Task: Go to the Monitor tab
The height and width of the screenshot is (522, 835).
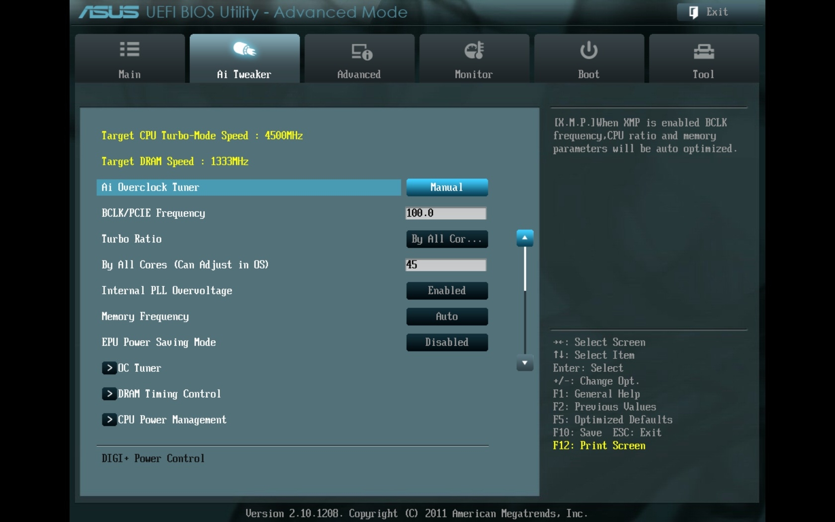Action: click(474, 58)
